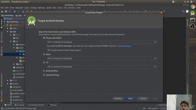The width and height of the screenshot is (196, 110).
Task: Open Terminal from the Ubuntu dock
Action: 193,20
